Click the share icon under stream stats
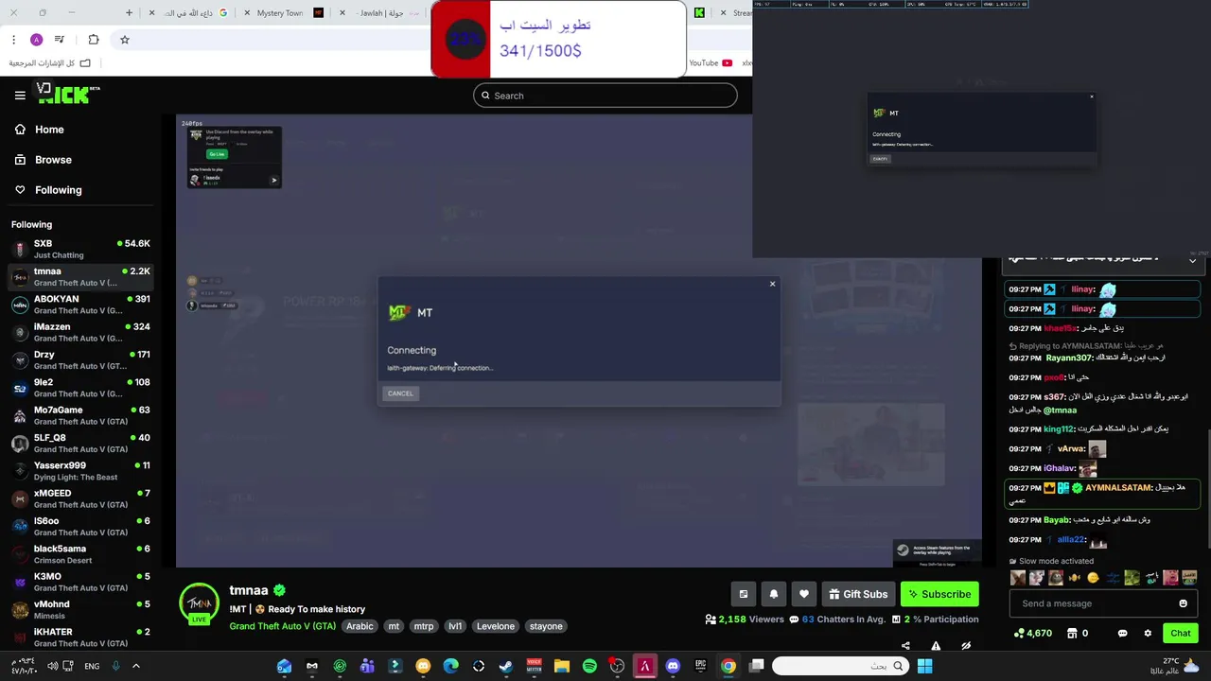The height and width of the screenshot is (681, 1211). 905,646
